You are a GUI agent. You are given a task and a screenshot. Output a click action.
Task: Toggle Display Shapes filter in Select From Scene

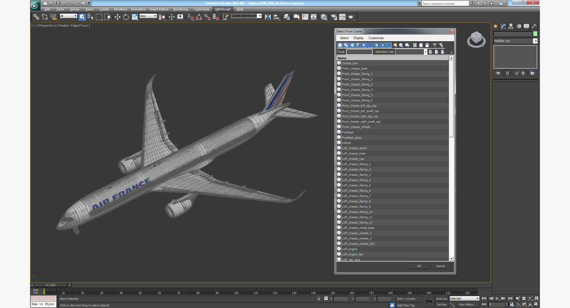(346, 45)
